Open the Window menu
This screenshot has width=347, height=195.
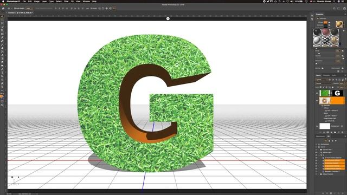86,1
